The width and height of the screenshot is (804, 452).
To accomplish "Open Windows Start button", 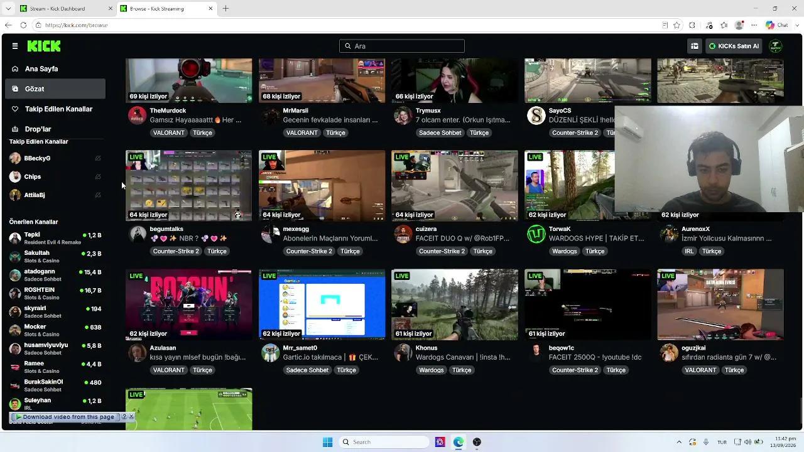I will click(327, 442).
